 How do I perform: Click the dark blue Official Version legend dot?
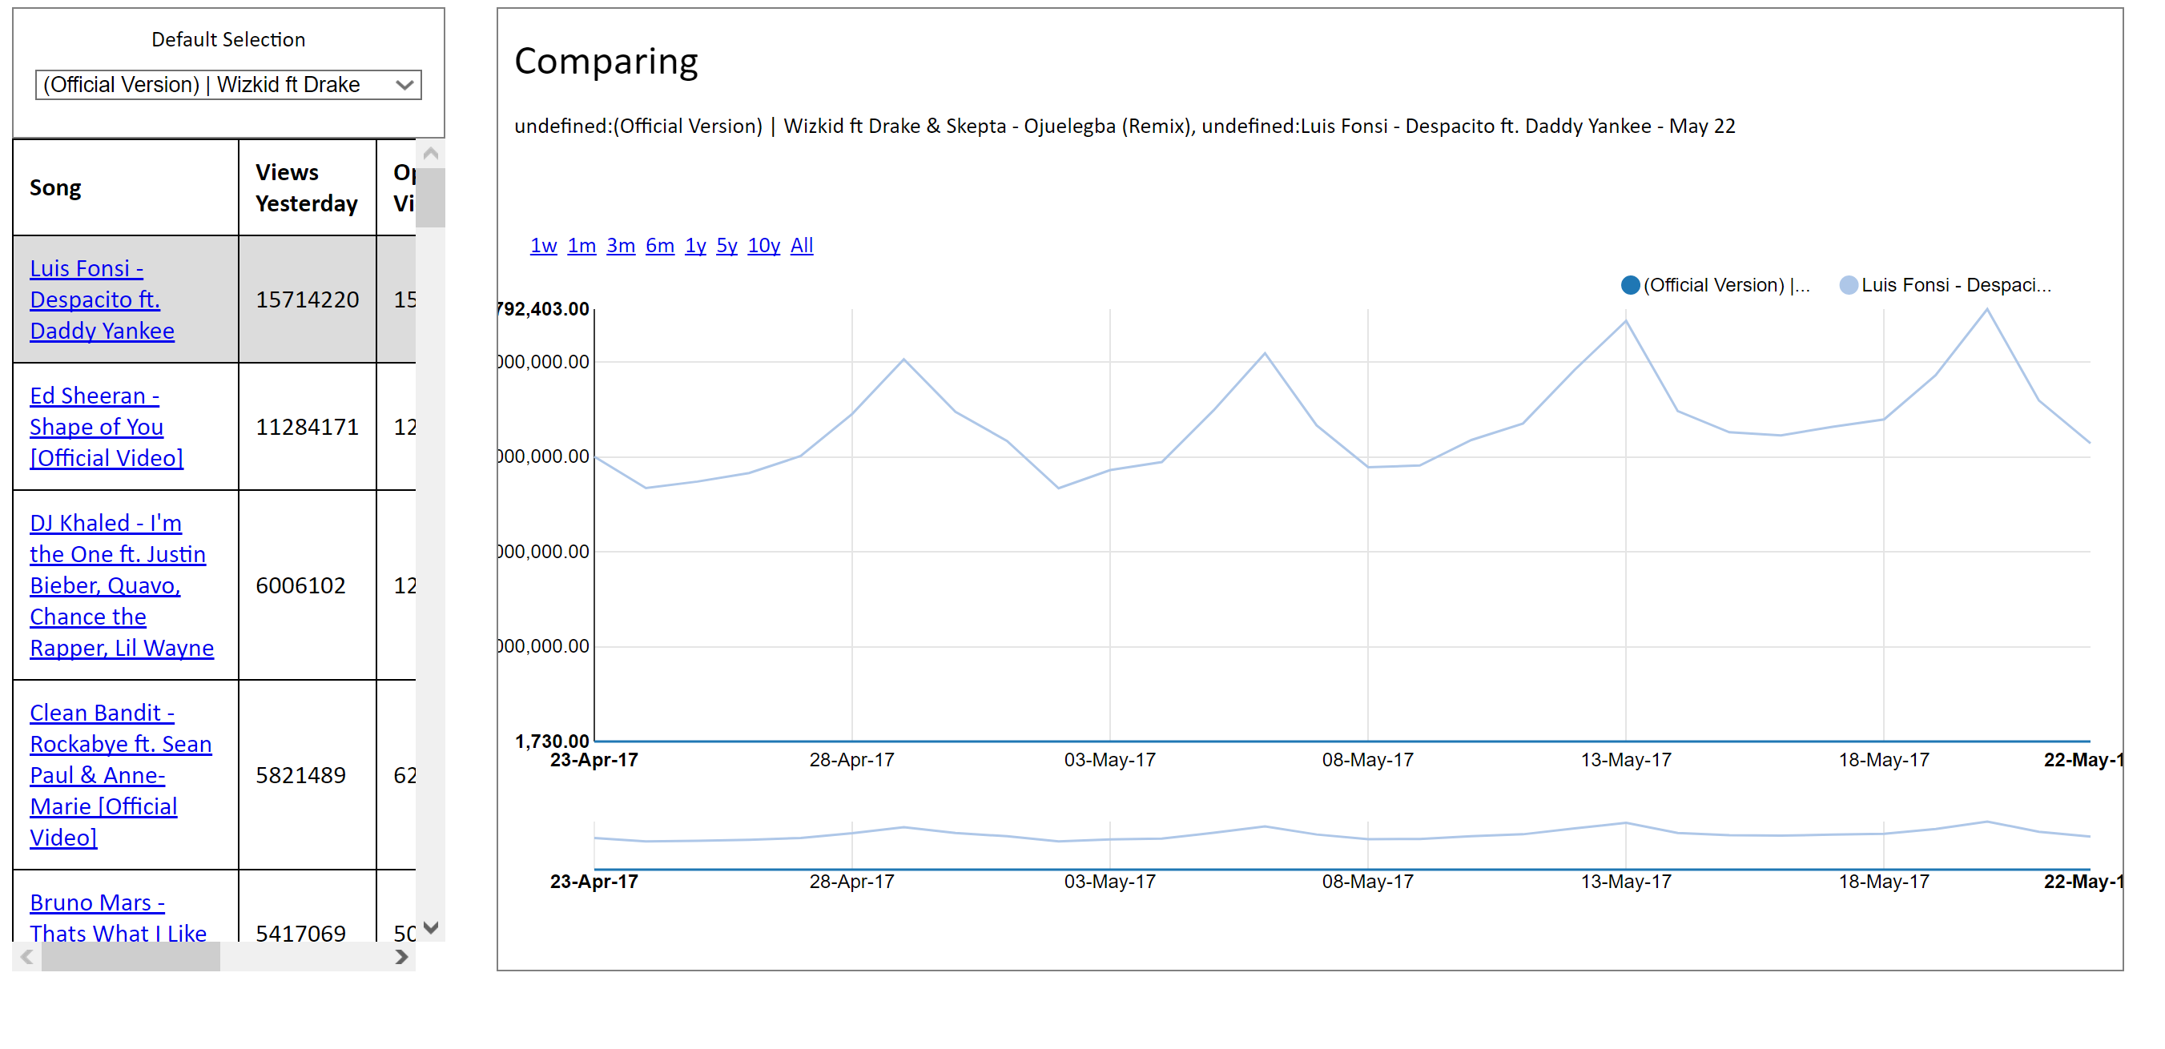(1630, 285)
